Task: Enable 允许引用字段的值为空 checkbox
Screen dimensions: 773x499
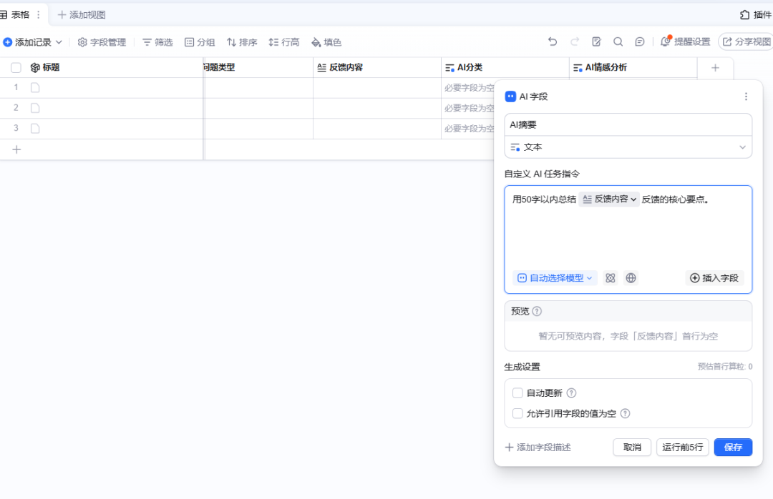Action: (517, 413)
